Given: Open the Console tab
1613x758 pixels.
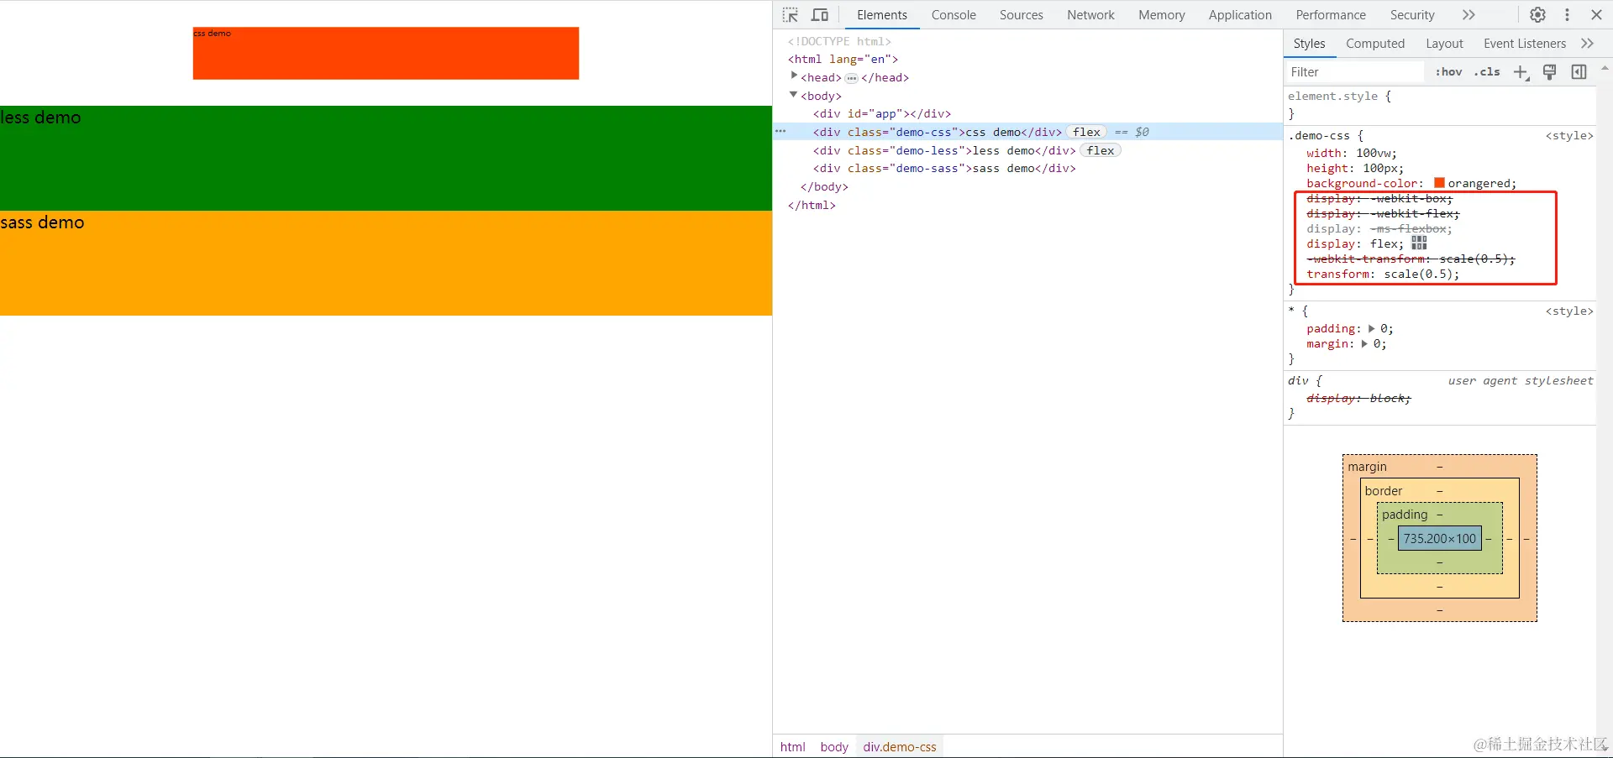Looking at the screenshot, I should click(954, 15).
